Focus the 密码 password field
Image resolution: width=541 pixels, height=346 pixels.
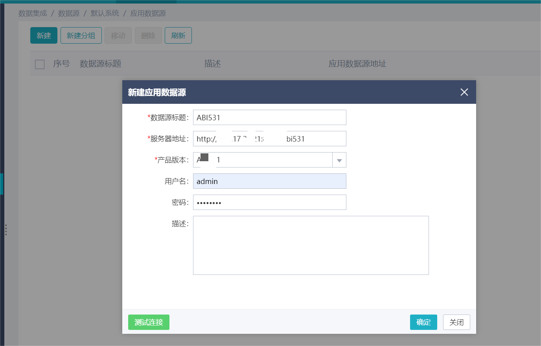[x=270, y=202]
